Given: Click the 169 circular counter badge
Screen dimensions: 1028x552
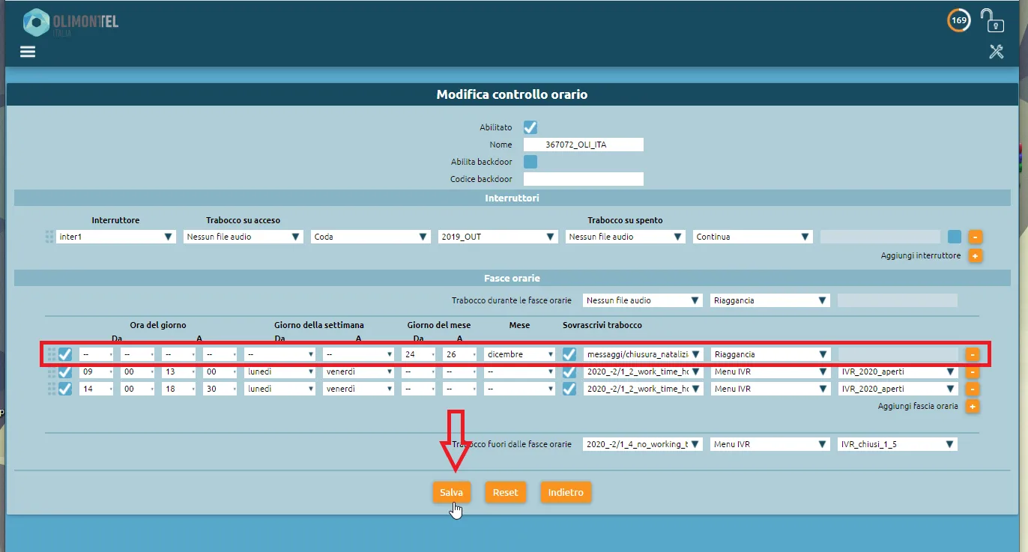Looking at the screenshot, I should (958, 20).
